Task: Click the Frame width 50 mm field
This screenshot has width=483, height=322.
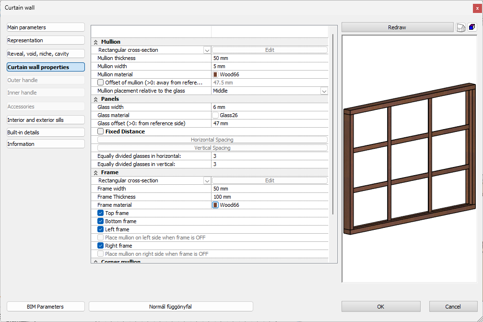Action: pyautogui.click(x=270, y=189)
